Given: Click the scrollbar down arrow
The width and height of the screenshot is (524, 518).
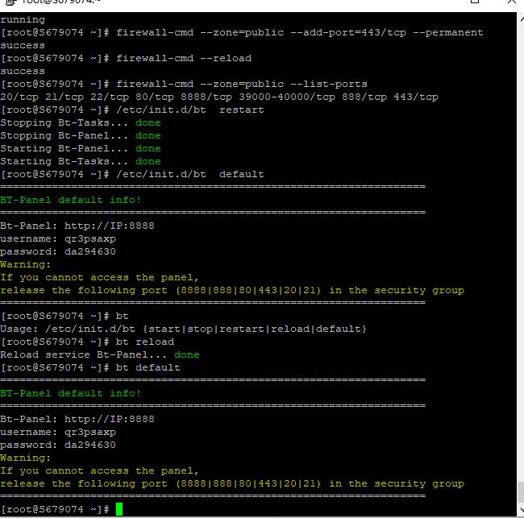Looking at the screenshot, I should [522, 510].
